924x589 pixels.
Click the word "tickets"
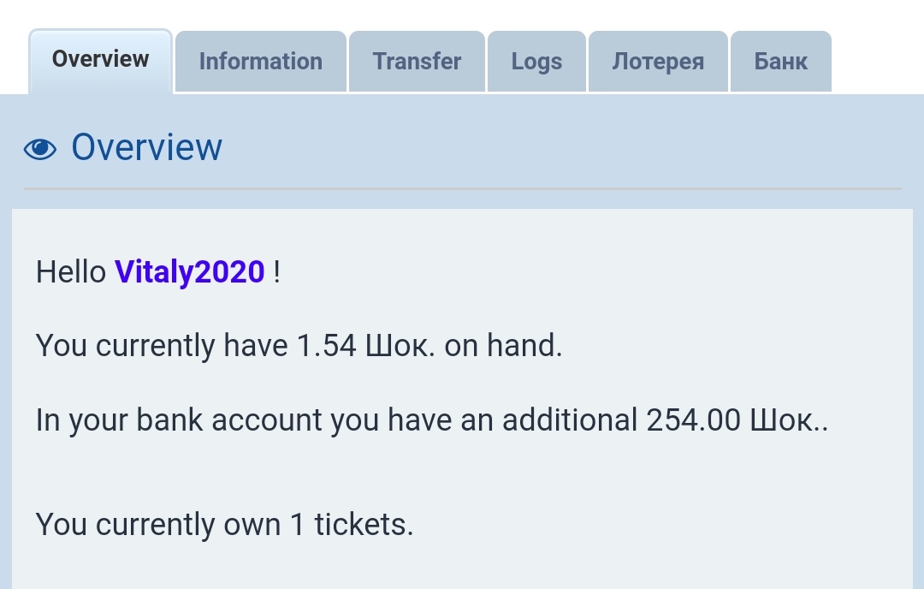[x=364, y=524]
